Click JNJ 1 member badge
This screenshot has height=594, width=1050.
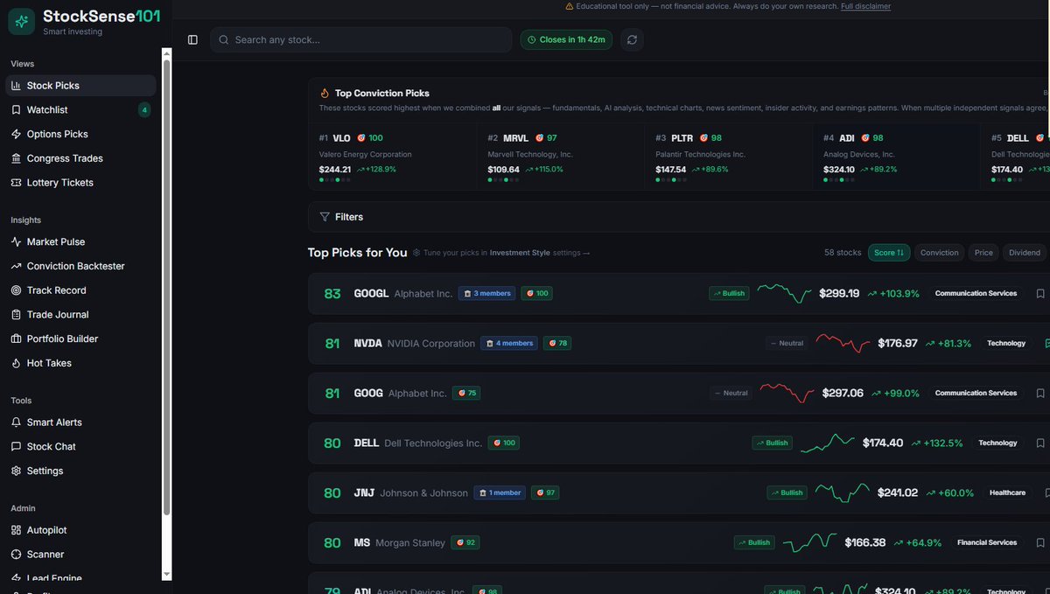pos(500,493)
